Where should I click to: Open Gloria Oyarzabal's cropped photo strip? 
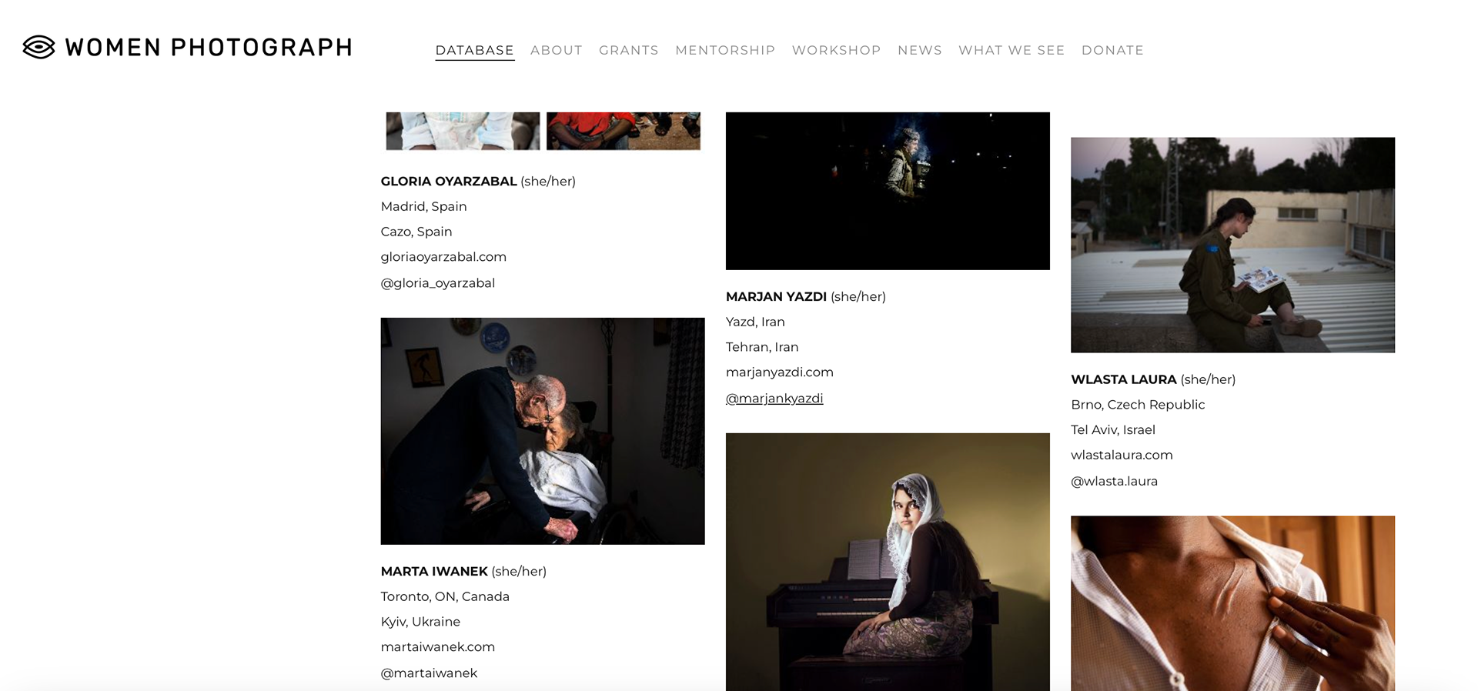[x=543, y=131]
